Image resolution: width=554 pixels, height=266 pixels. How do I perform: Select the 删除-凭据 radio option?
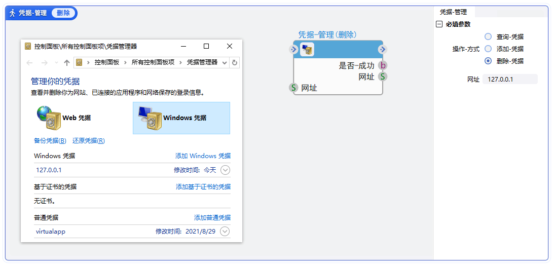[x=488, y=61]
